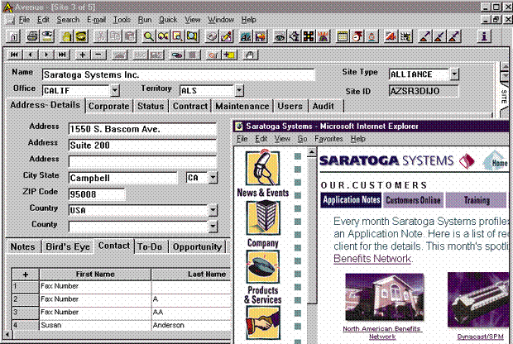
Task: Open the Benefits Network link
Action: point(372,259)
